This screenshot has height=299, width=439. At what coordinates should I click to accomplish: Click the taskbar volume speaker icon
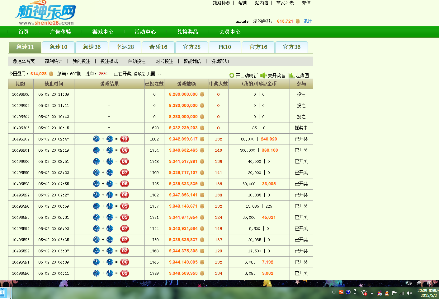[409, 293]
